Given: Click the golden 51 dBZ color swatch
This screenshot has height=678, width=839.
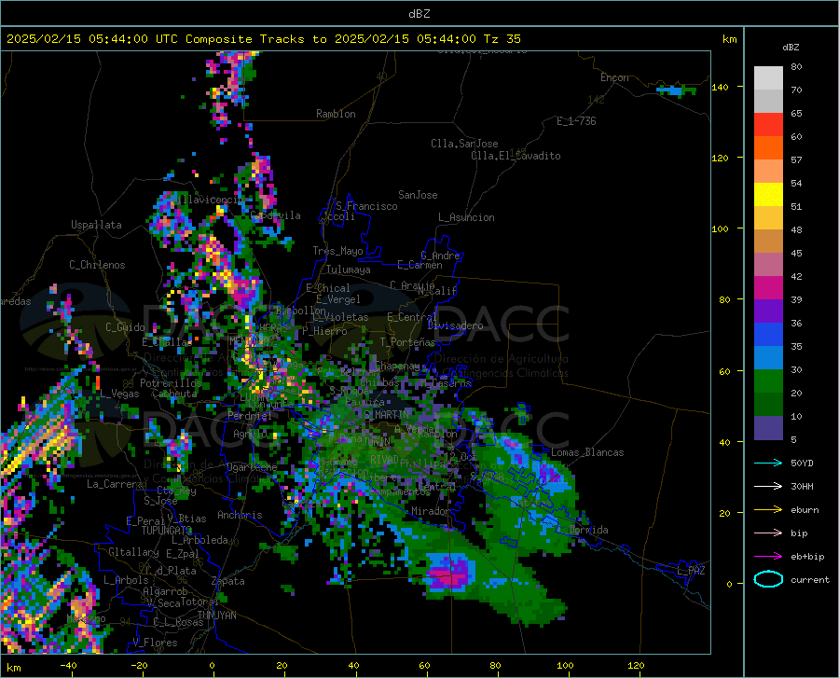Looking at the screenshot, I should tap(768, 218).
